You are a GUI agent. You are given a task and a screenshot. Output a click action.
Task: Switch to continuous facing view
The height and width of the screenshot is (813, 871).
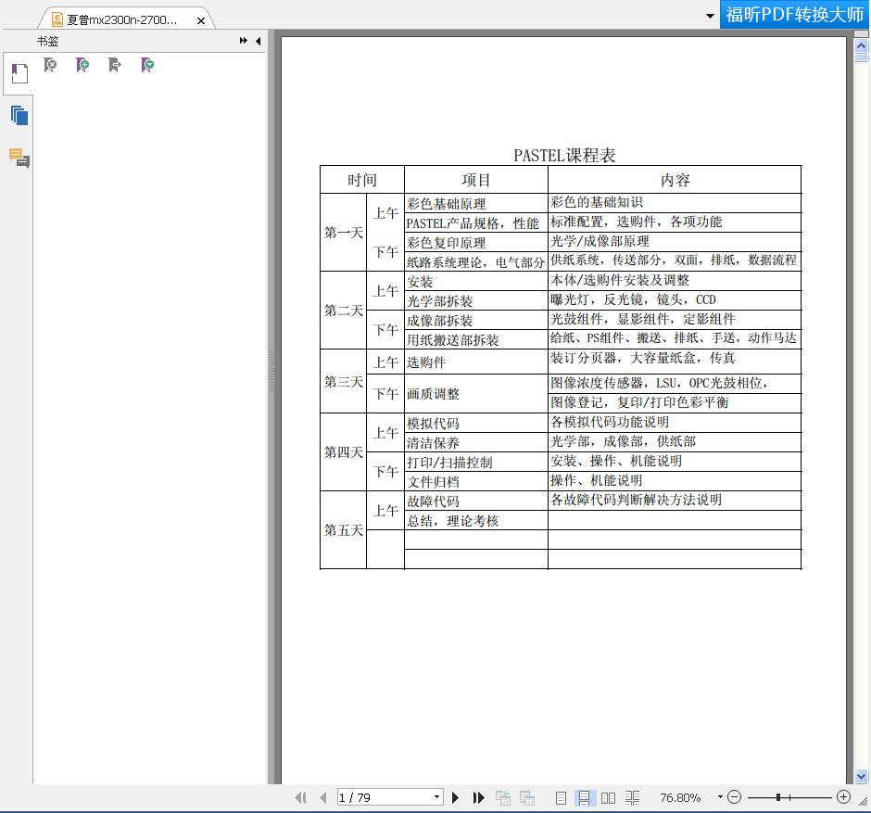click(x=632, y=798)
